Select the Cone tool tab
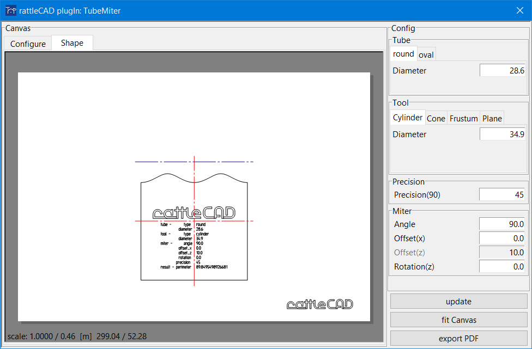The width and height of the screenshot is (532, 349). 436,119
